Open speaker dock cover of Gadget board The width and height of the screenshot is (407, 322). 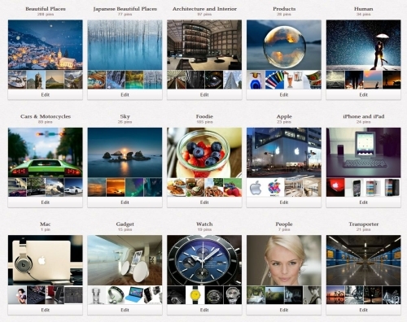125,260
